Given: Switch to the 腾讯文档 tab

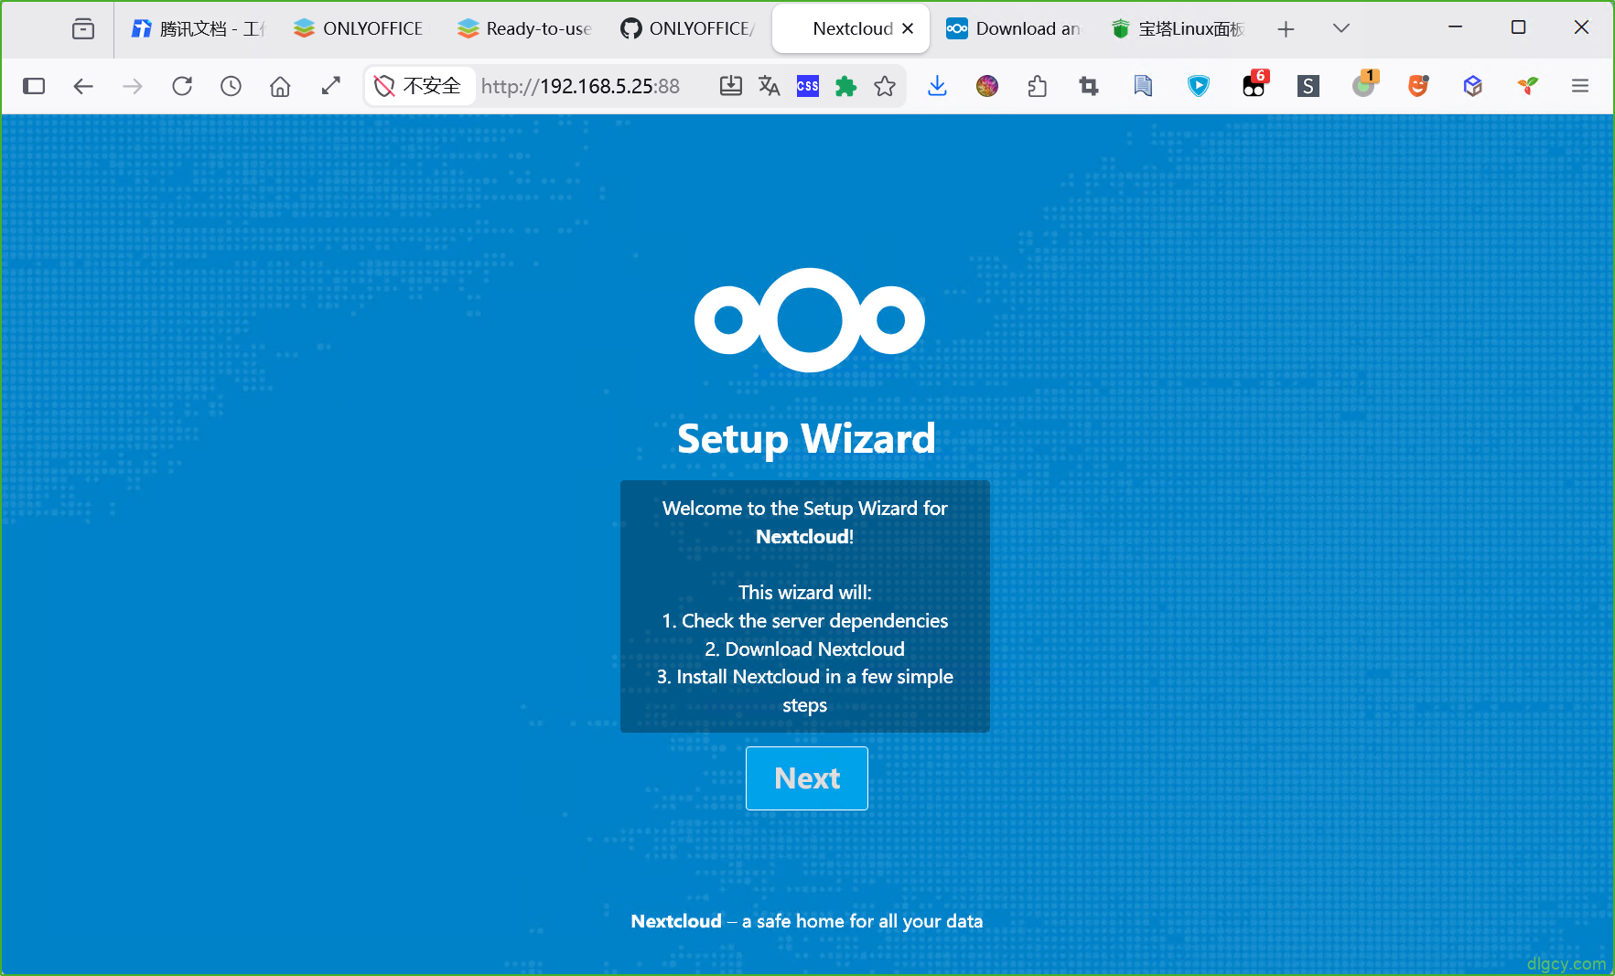Looking at the screenshot, I should pos(197,28).
